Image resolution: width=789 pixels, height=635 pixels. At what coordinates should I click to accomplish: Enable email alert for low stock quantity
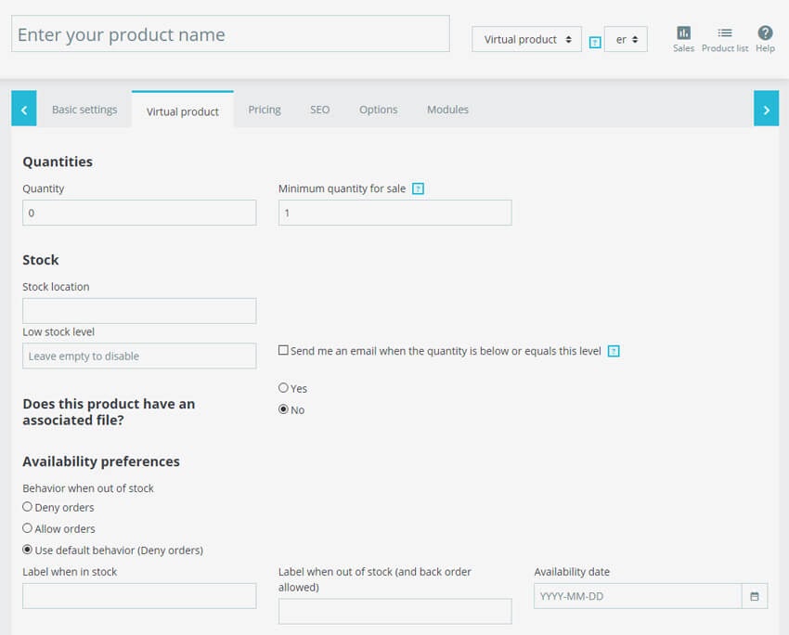click(x=284, y=351)
